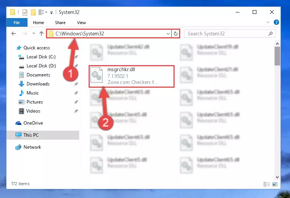Switch to large icons view layout

[275, 184]
